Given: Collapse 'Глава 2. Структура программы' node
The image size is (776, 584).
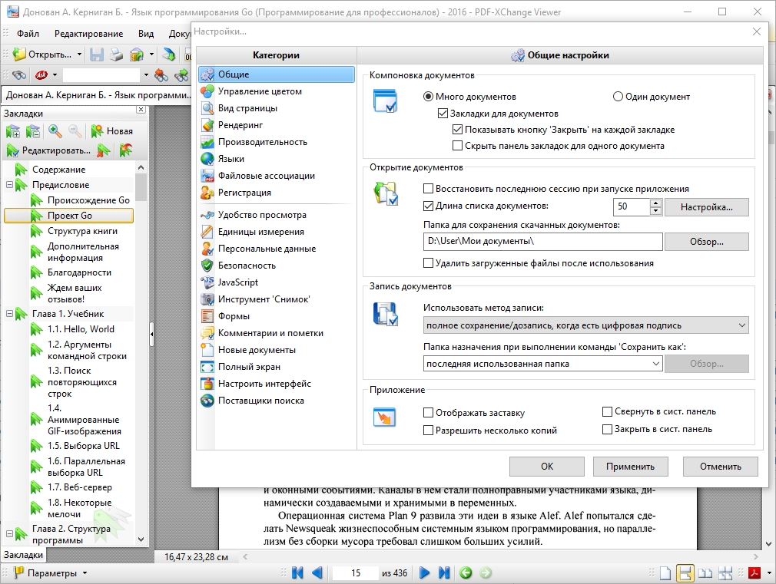Looking at the screenshot, I should click(x=9, y=534).
